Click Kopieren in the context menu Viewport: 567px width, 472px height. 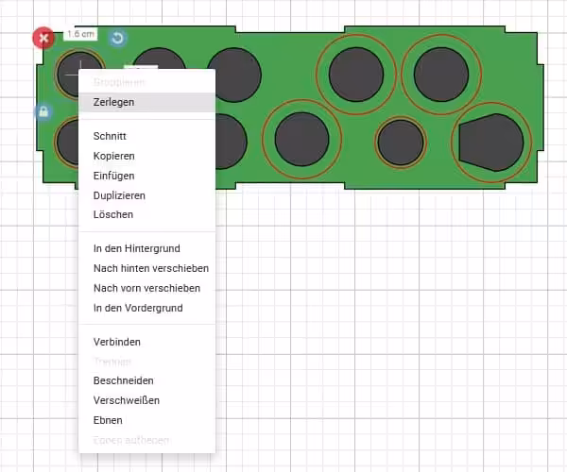pyautogui.click(x=114, y=156)
